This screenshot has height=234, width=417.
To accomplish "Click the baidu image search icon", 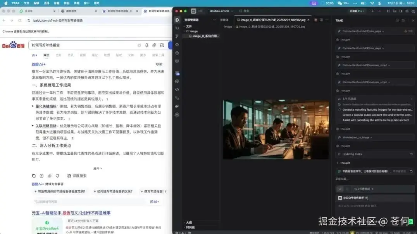I will [x=162, y=45].
